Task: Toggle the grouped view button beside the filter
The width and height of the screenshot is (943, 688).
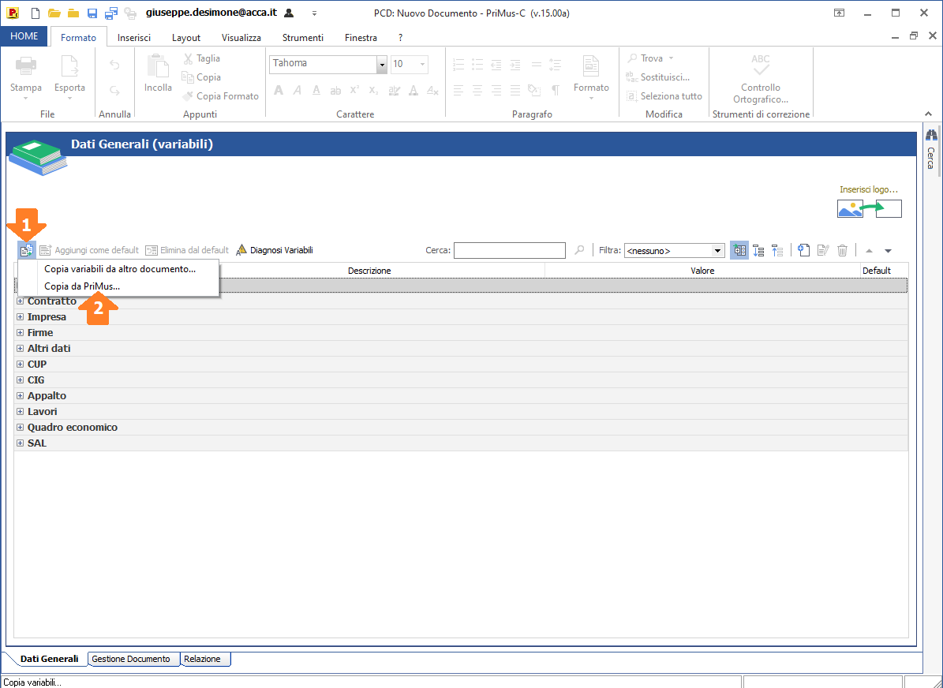Action: (x=739, y=250)
